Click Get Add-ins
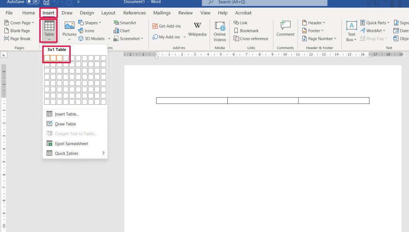 tap(167, 26)
